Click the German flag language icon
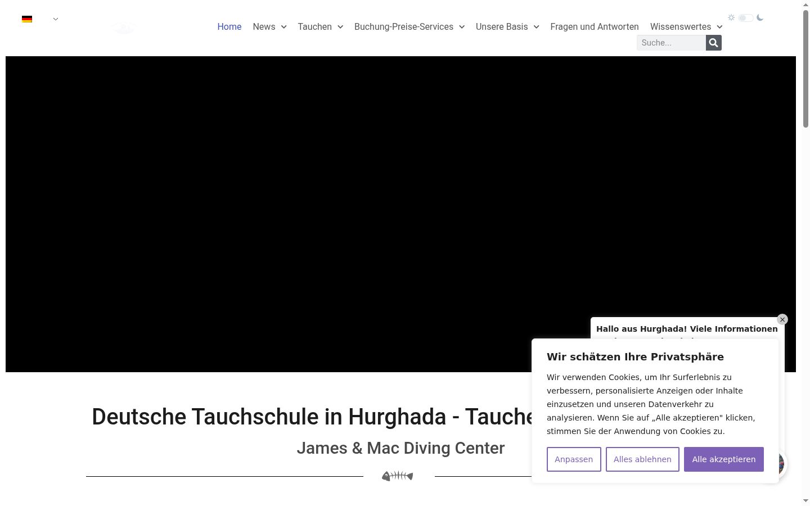 (x=27, y=19)
